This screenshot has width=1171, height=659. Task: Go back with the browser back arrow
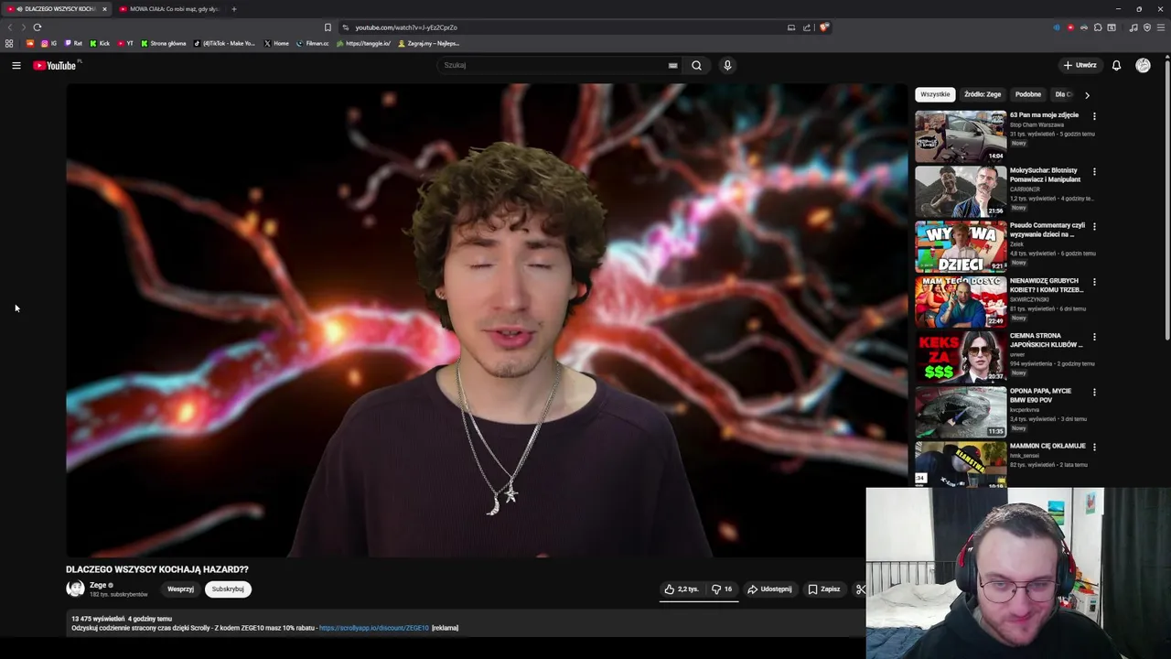(10, 27)
